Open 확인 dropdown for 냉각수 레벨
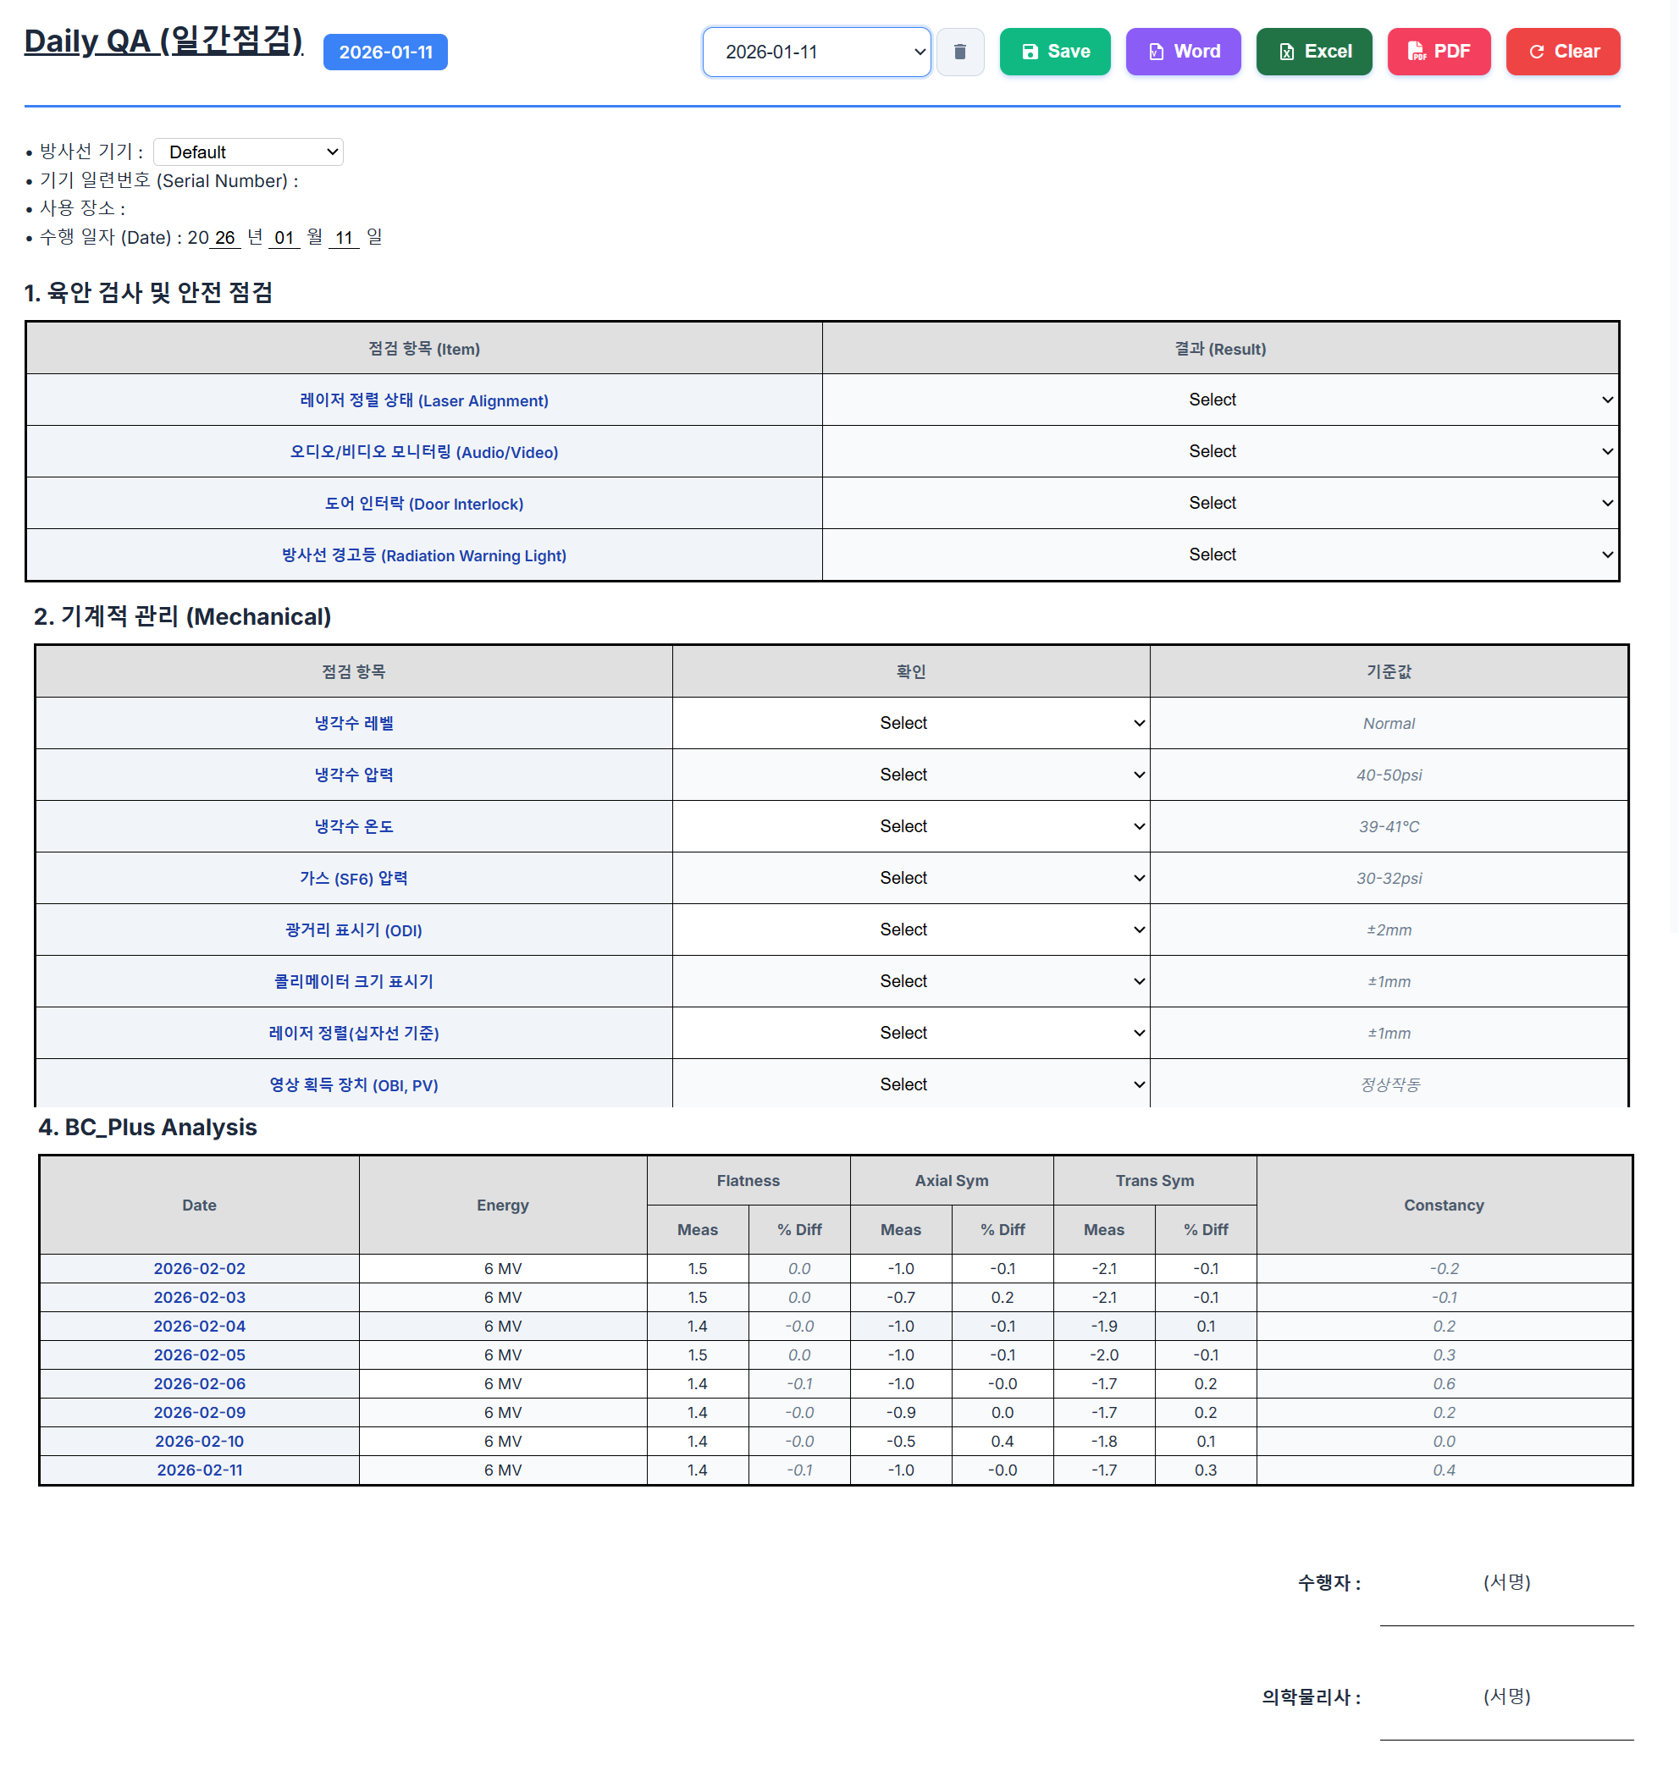1679x1771 pixels. [911, 723]
